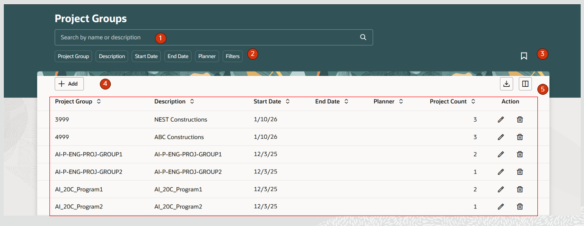Click AI_20C_Program1 in Project Group column
The width and height of the screenshot is (584, 226).
[79, 189]
